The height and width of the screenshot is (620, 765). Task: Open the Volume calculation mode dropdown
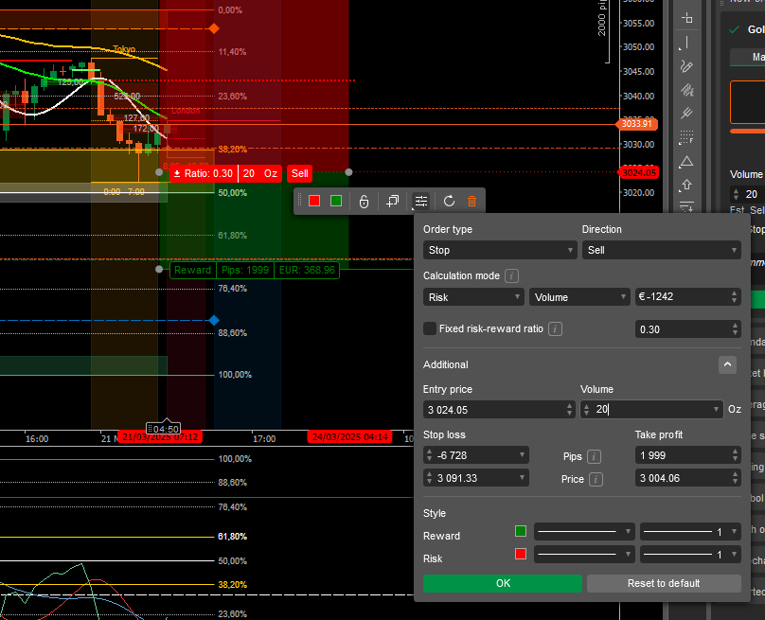[579, 297]
